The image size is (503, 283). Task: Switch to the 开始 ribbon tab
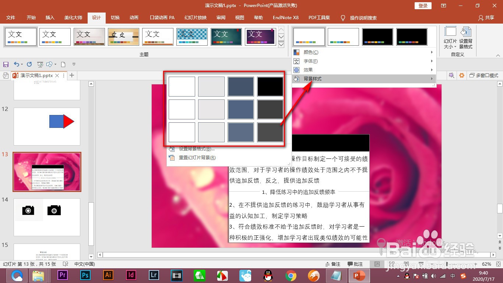pyautogui.click(x=31, y=18)
